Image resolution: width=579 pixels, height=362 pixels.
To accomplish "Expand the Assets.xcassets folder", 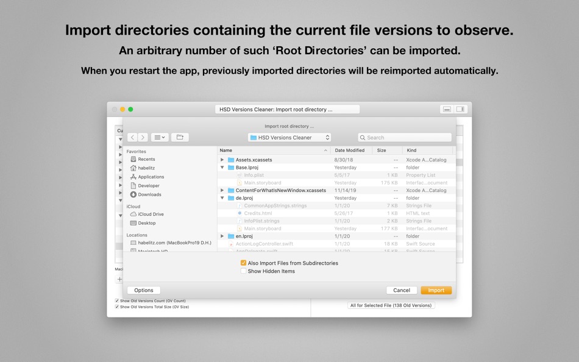I will pyautogui.click(x=222, y=160).
